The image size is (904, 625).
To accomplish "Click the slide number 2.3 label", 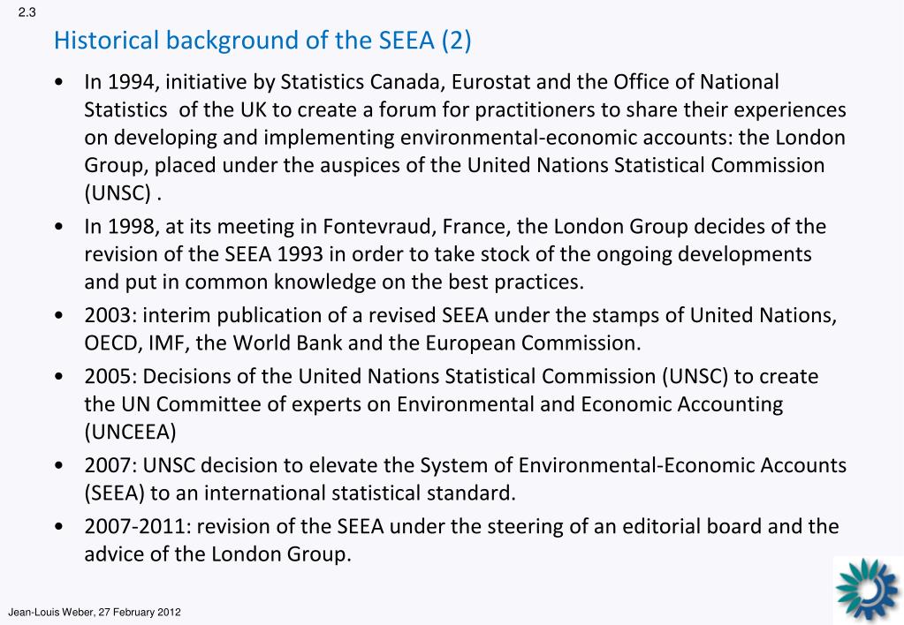I will pos(27,12).
